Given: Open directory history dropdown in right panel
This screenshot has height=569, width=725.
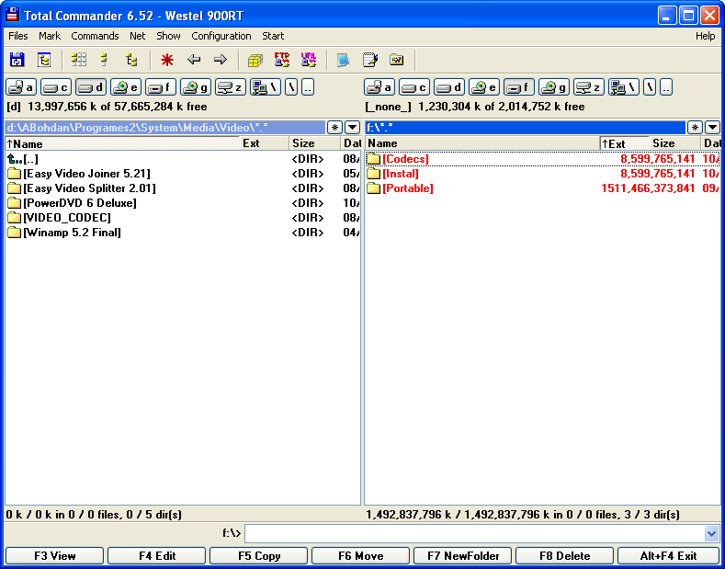Looking at the screenshot, I should (712, 128).
